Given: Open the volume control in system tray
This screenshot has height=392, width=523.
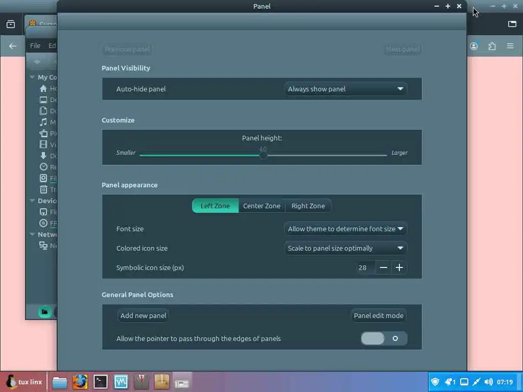Looking at the screenshot, I should point(488,382).
